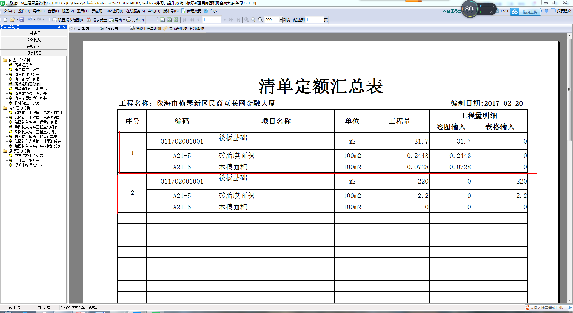Image resolution: width=573 pixels, height=313 pixels.
Task: Select 清单定额汇总表 report
Action: (27, 84)
